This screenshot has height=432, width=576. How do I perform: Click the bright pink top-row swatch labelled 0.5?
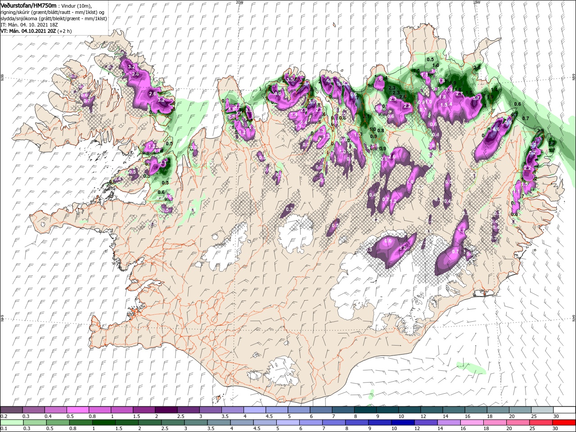(77, 410)
